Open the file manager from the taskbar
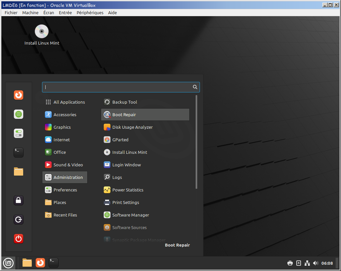Viewport: 341px width, 271px height. (27, 263)
